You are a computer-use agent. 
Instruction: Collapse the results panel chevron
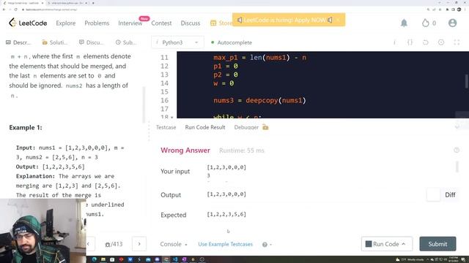point(457,127)
